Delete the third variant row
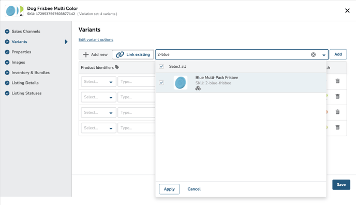 (337, 112)
